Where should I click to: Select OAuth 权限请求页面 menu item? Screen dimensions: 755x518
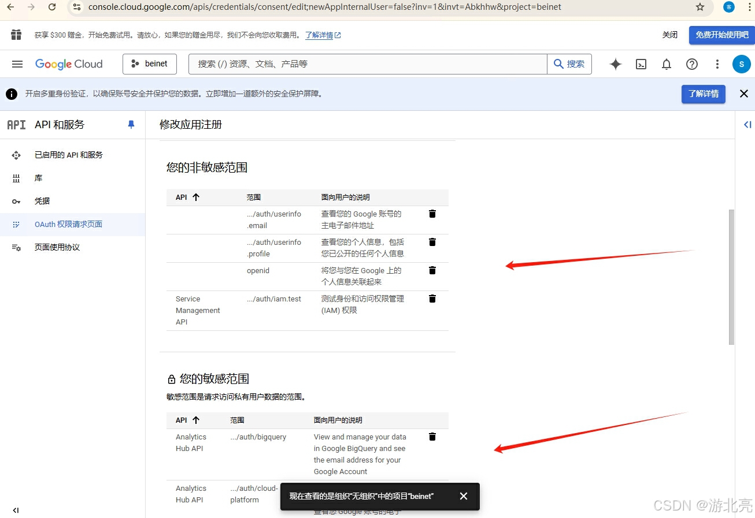coord(72,224)
